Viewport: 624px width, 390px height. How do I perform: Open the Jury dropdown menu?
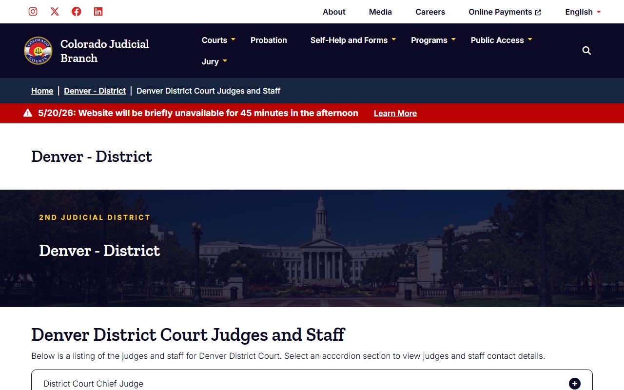pos(214,61)
